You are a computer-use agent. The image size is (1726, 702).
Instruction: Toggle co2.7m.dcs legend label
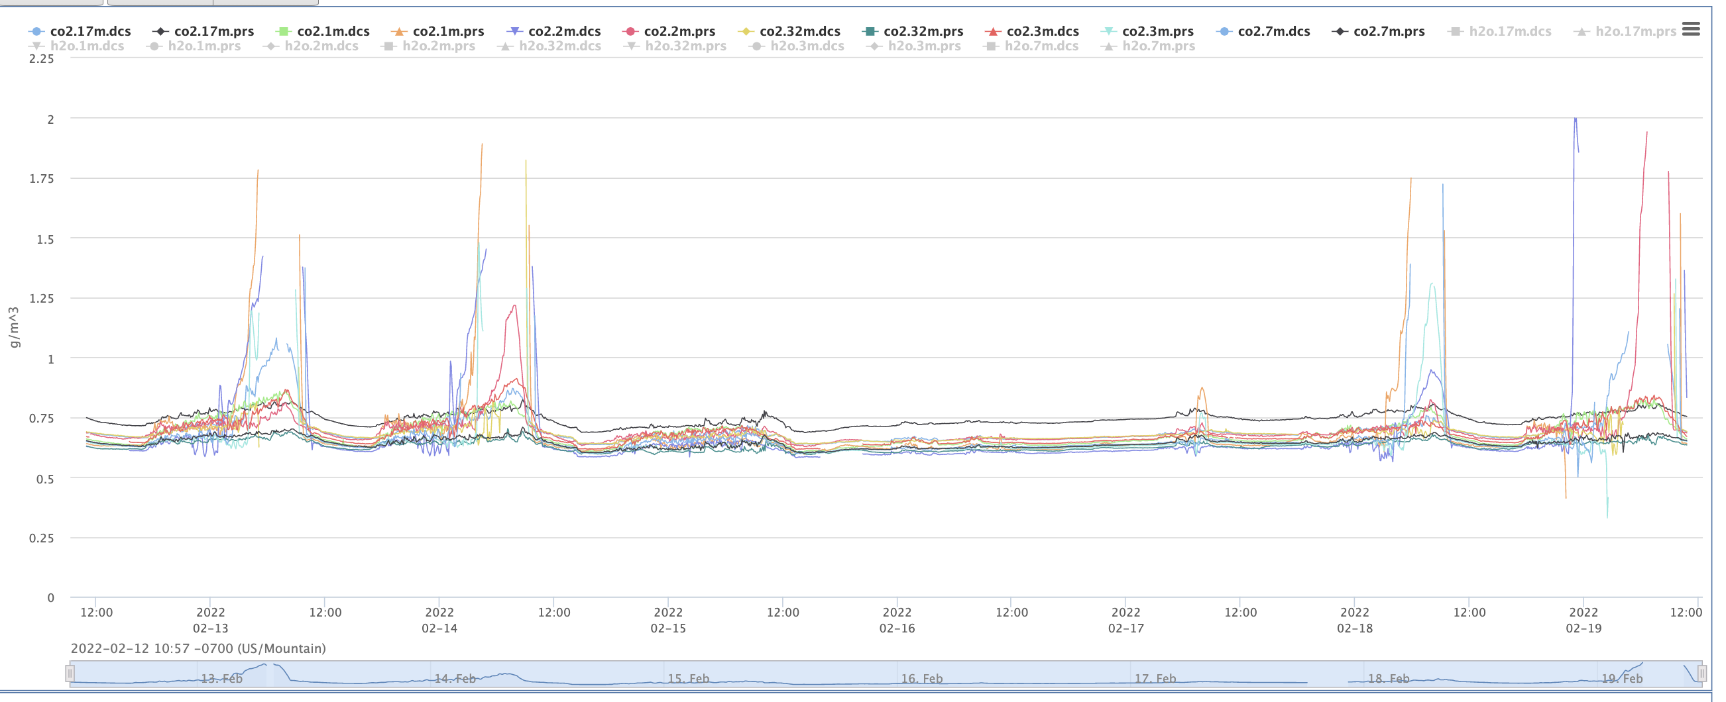(1273, 31)
